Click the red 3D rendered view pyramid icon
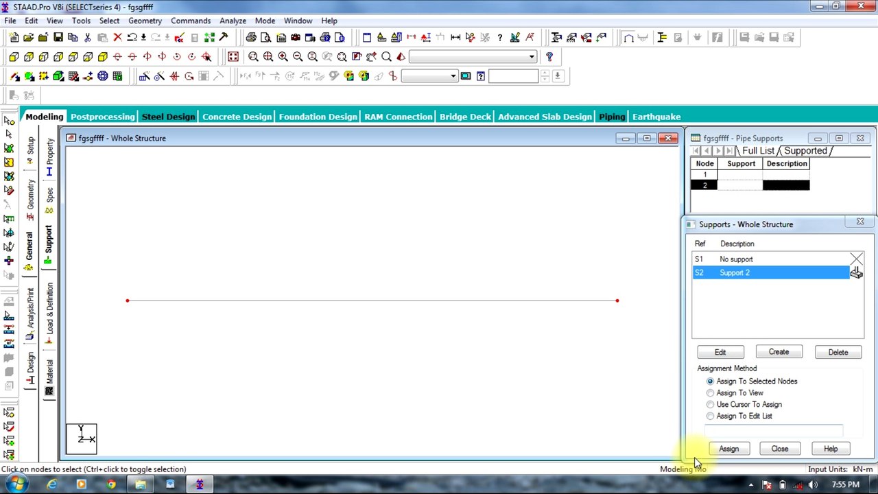This screenshot has width=878, height=494. [401, 57]
